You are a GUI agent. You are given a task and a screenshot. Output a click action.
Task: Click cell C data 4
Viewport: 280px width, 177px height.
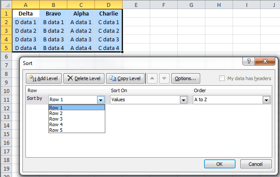[109, 48]
